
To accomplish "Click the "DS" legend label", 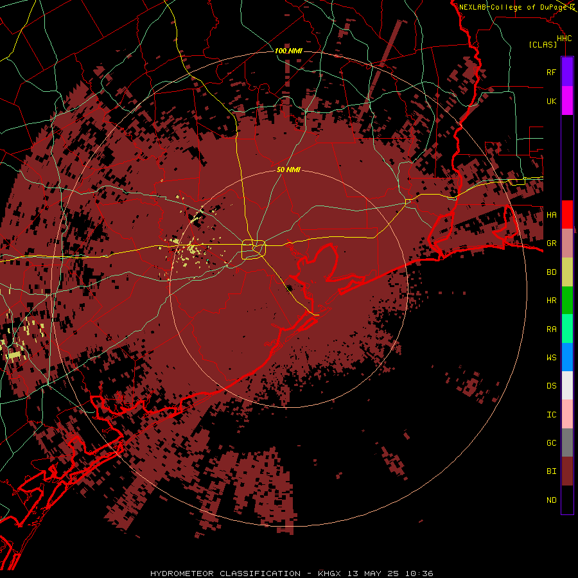I will (x=551, y=386).
